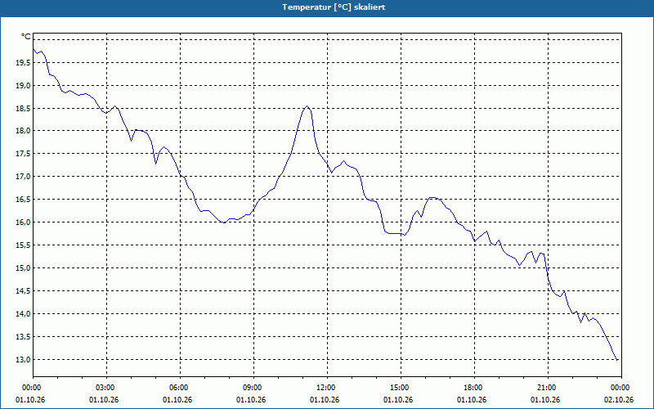
Task: Click the 00:00 time label above 01.10.26
Action: click(x=33, y=388)
